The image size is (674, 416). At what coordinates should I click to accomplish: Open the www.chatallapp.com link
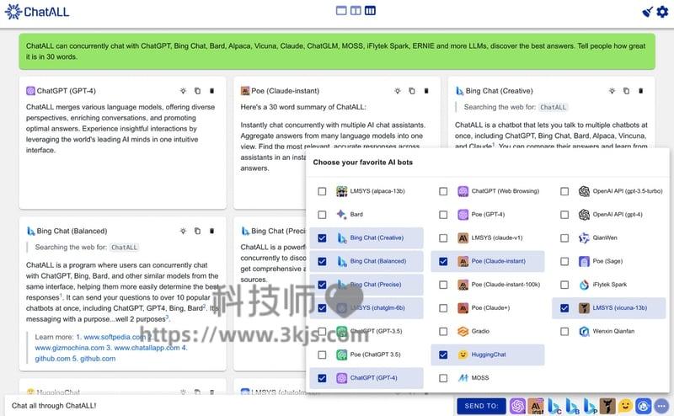click(147, 348)
